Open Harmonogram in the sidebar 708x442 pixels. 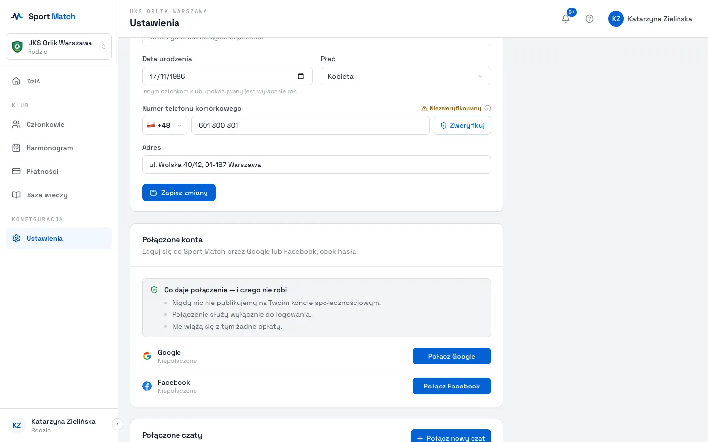[59, 148]
